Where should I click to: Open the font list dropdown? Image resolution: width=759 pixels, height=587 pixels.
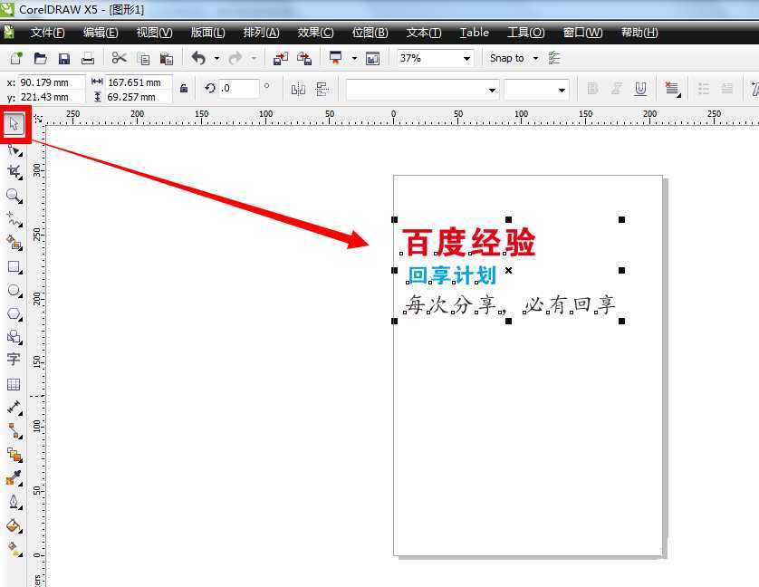click(421, 89)
